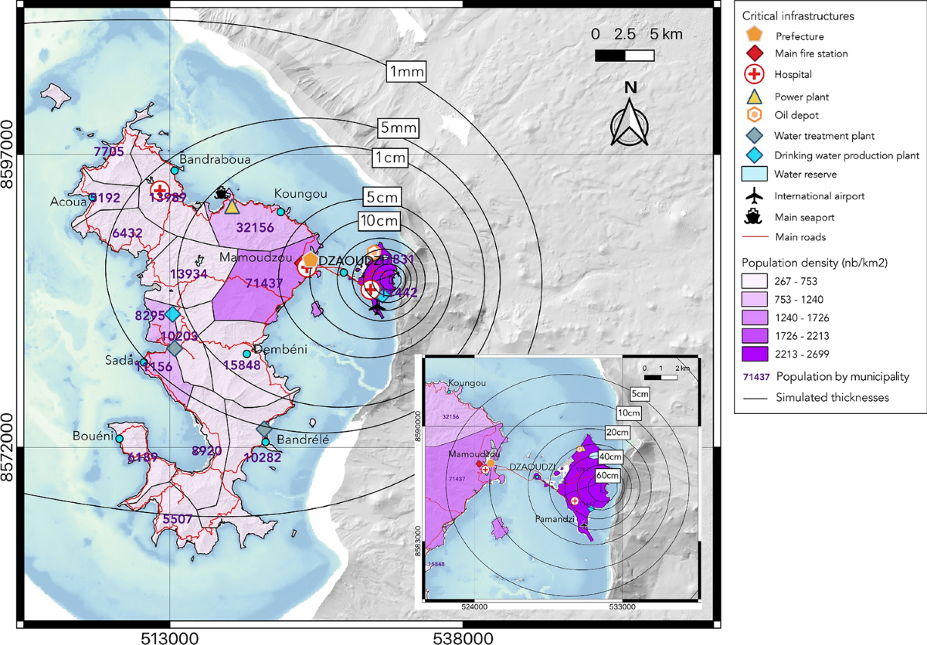Select the International airport plane legend icon
Screen dimensions: 927x645
755,197
